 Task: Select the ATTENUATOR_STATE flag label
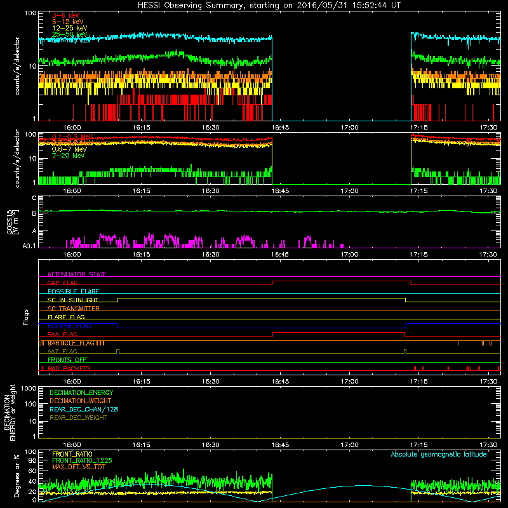click(77, 274)
